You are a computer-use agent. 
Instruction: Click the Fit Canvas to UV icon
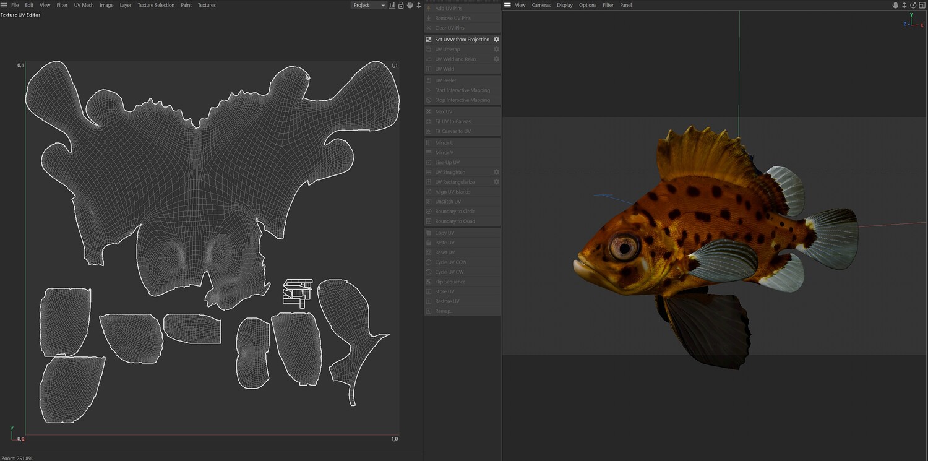click(429, 132)
